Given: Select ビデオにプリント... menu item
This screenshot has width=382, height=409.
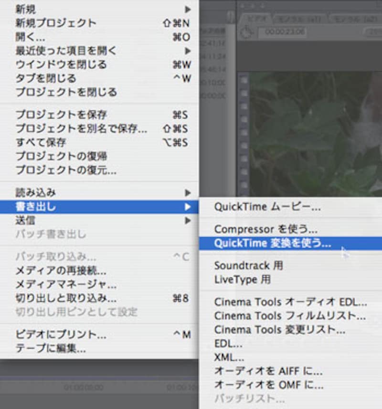Looking at the screenshot, I should coord(61,335).
